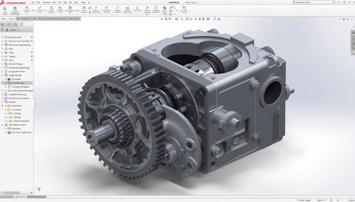Open the 'Fromons' menu in the menu bar
Viewport: 355px width, 202px height.
tap(46, 2)
